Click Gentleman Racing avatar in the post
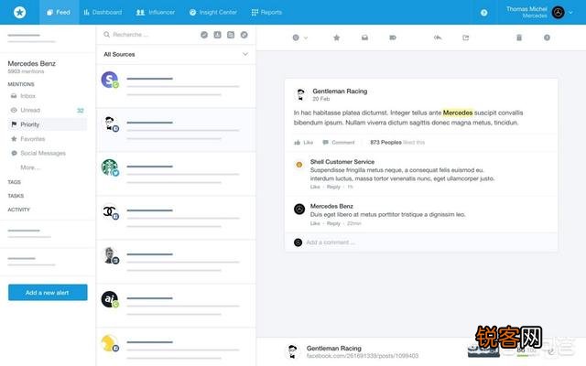586x366 pixels. tap(300, 95)
